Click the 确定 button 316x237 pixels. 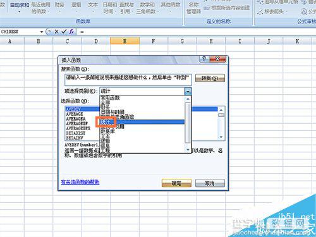coord(176,183)
